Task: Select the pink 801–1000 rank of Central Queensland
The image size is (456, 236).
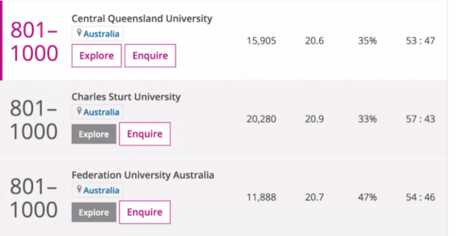Action: click(x=34, y=42)
